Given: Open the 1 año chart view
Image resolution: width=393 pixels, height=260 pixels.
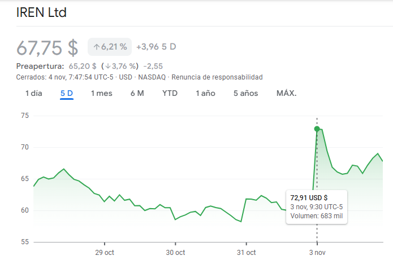Looking at the screenshot, I should coord(205,93).
